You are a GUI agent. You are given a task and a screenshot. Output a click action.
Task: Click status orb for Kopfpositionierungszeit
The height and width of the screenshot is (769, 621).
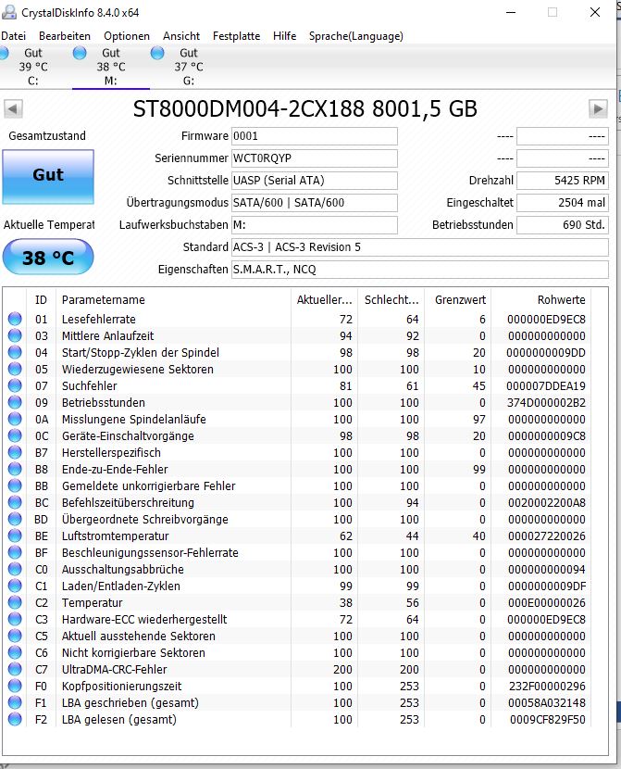pos(15,686)
